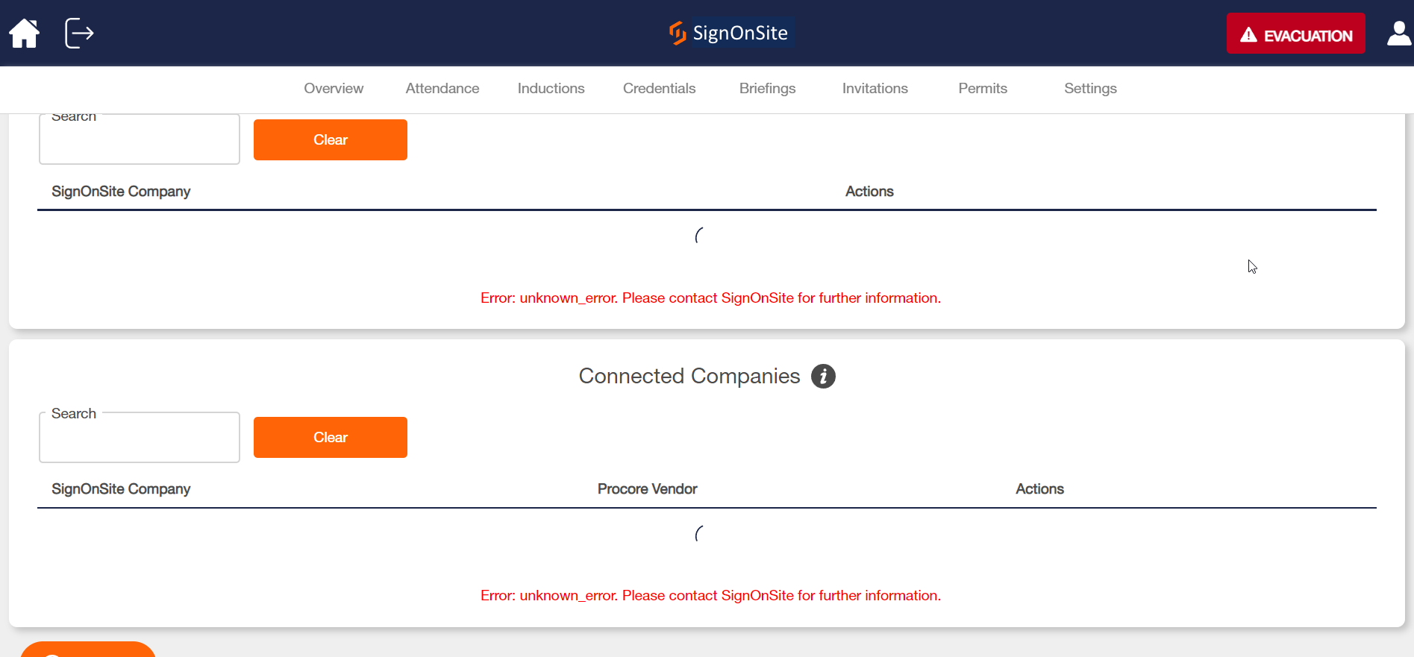Click the Procore Vendor column header
Screen dimensions: 1414x657
click(647, 489)
